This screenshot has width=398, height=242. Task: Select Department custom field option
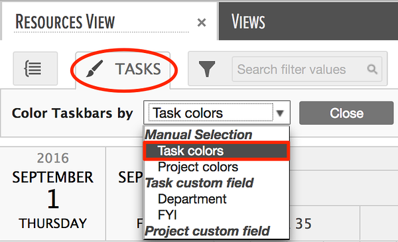192,199
